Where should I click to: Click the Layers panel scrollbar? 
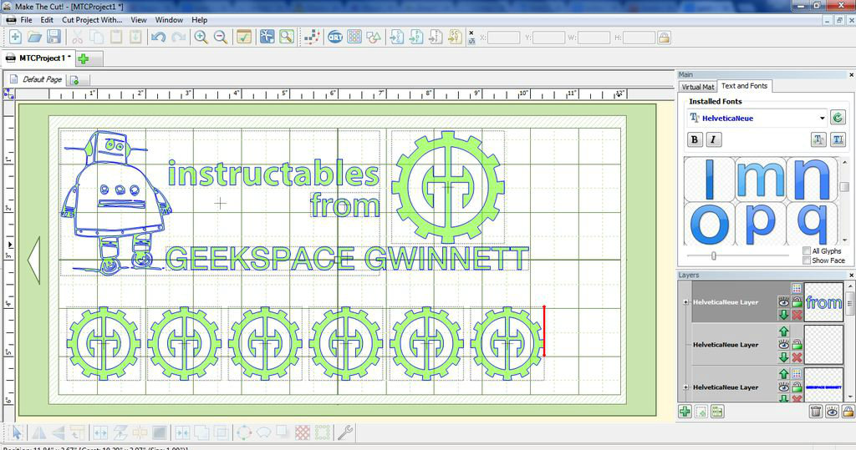[x=850, y=302]
